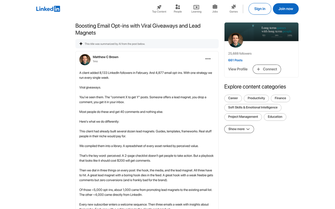This screenshot has width=335, height=209.
Task: Click the Games puzzle icon
Action: [x=233, y=7]
